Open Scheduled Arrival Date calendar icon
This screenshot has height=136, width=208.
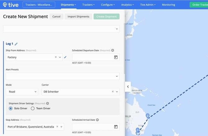coord(116,127)
